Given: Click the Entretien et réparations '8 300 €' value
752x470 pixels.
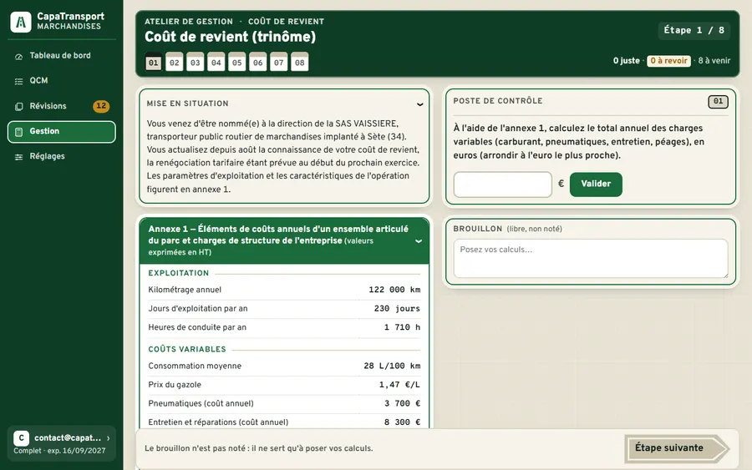Looking at the screenshot, I should click(402, 422).
